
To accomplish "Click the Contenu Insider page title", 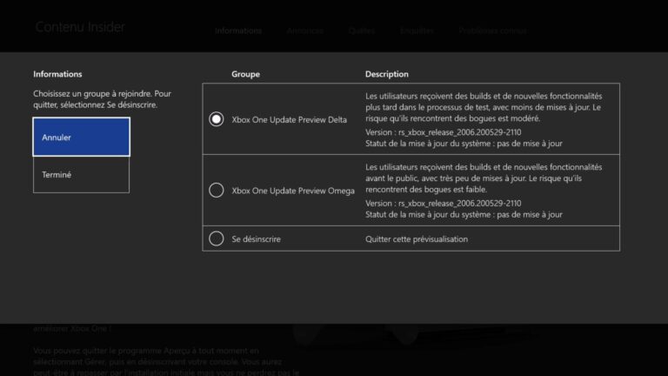I will tap(80, 27).
